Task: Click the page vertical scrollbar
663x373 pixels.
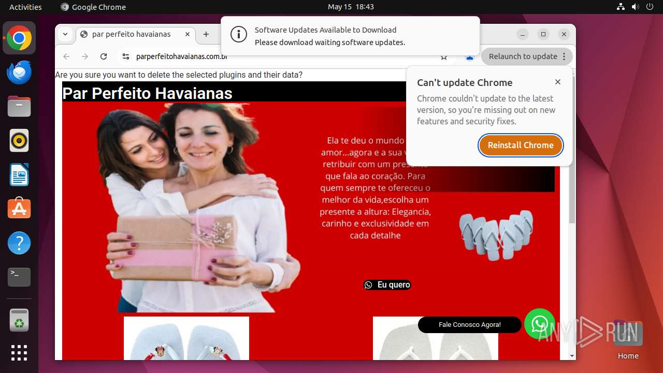Action: coord(572,150)
